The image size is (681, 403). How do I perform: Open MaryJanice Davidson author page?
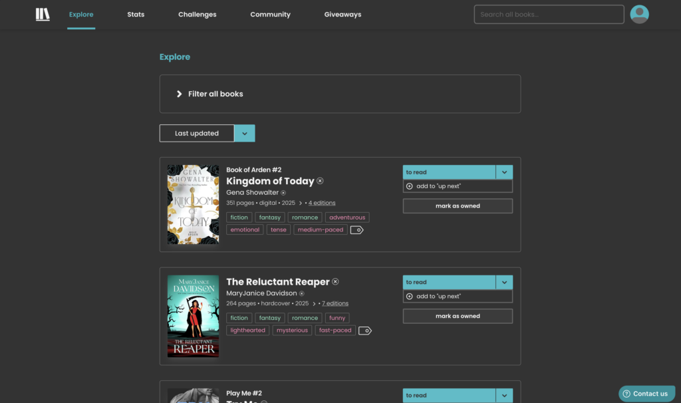(x=261, y=293)
